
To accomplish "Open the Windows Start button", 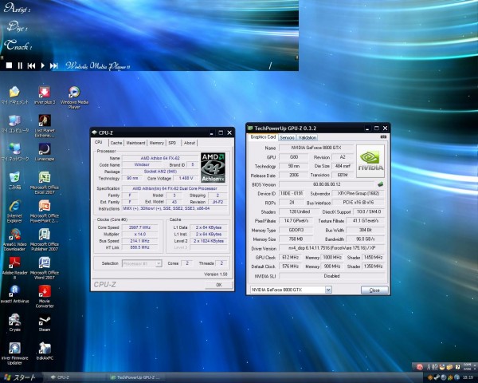I will click(x=20, y=377).
